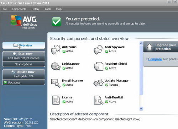Open the Help menu

[59, 9]
